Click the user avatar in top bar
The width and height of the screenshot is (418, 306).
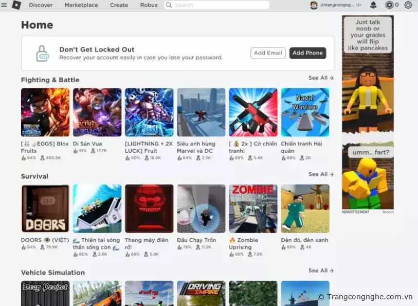(x=314, y=5)
